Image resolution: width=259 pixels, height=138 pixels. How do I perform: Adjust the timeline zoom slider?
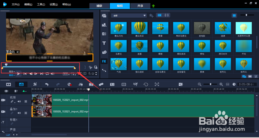pos(210,84)
